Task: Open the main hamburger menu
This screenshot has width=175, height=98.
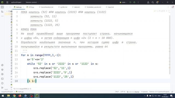Action: pos(7,2)
